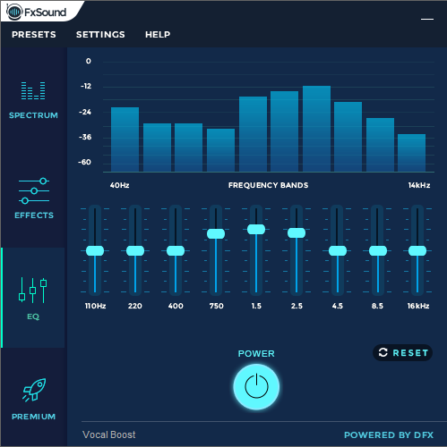Open the Presets menu

tap(34, 35)
